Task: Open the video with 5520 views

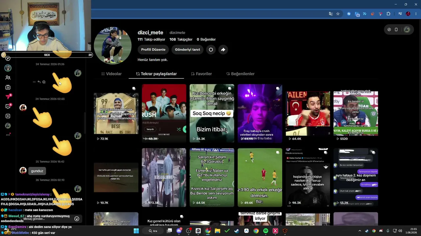Action: (x=356, y=113)
